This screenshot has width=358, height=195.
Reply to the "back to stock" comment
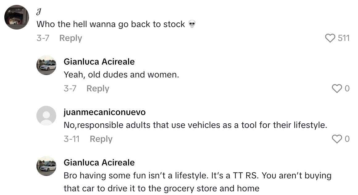pos(71,38)
